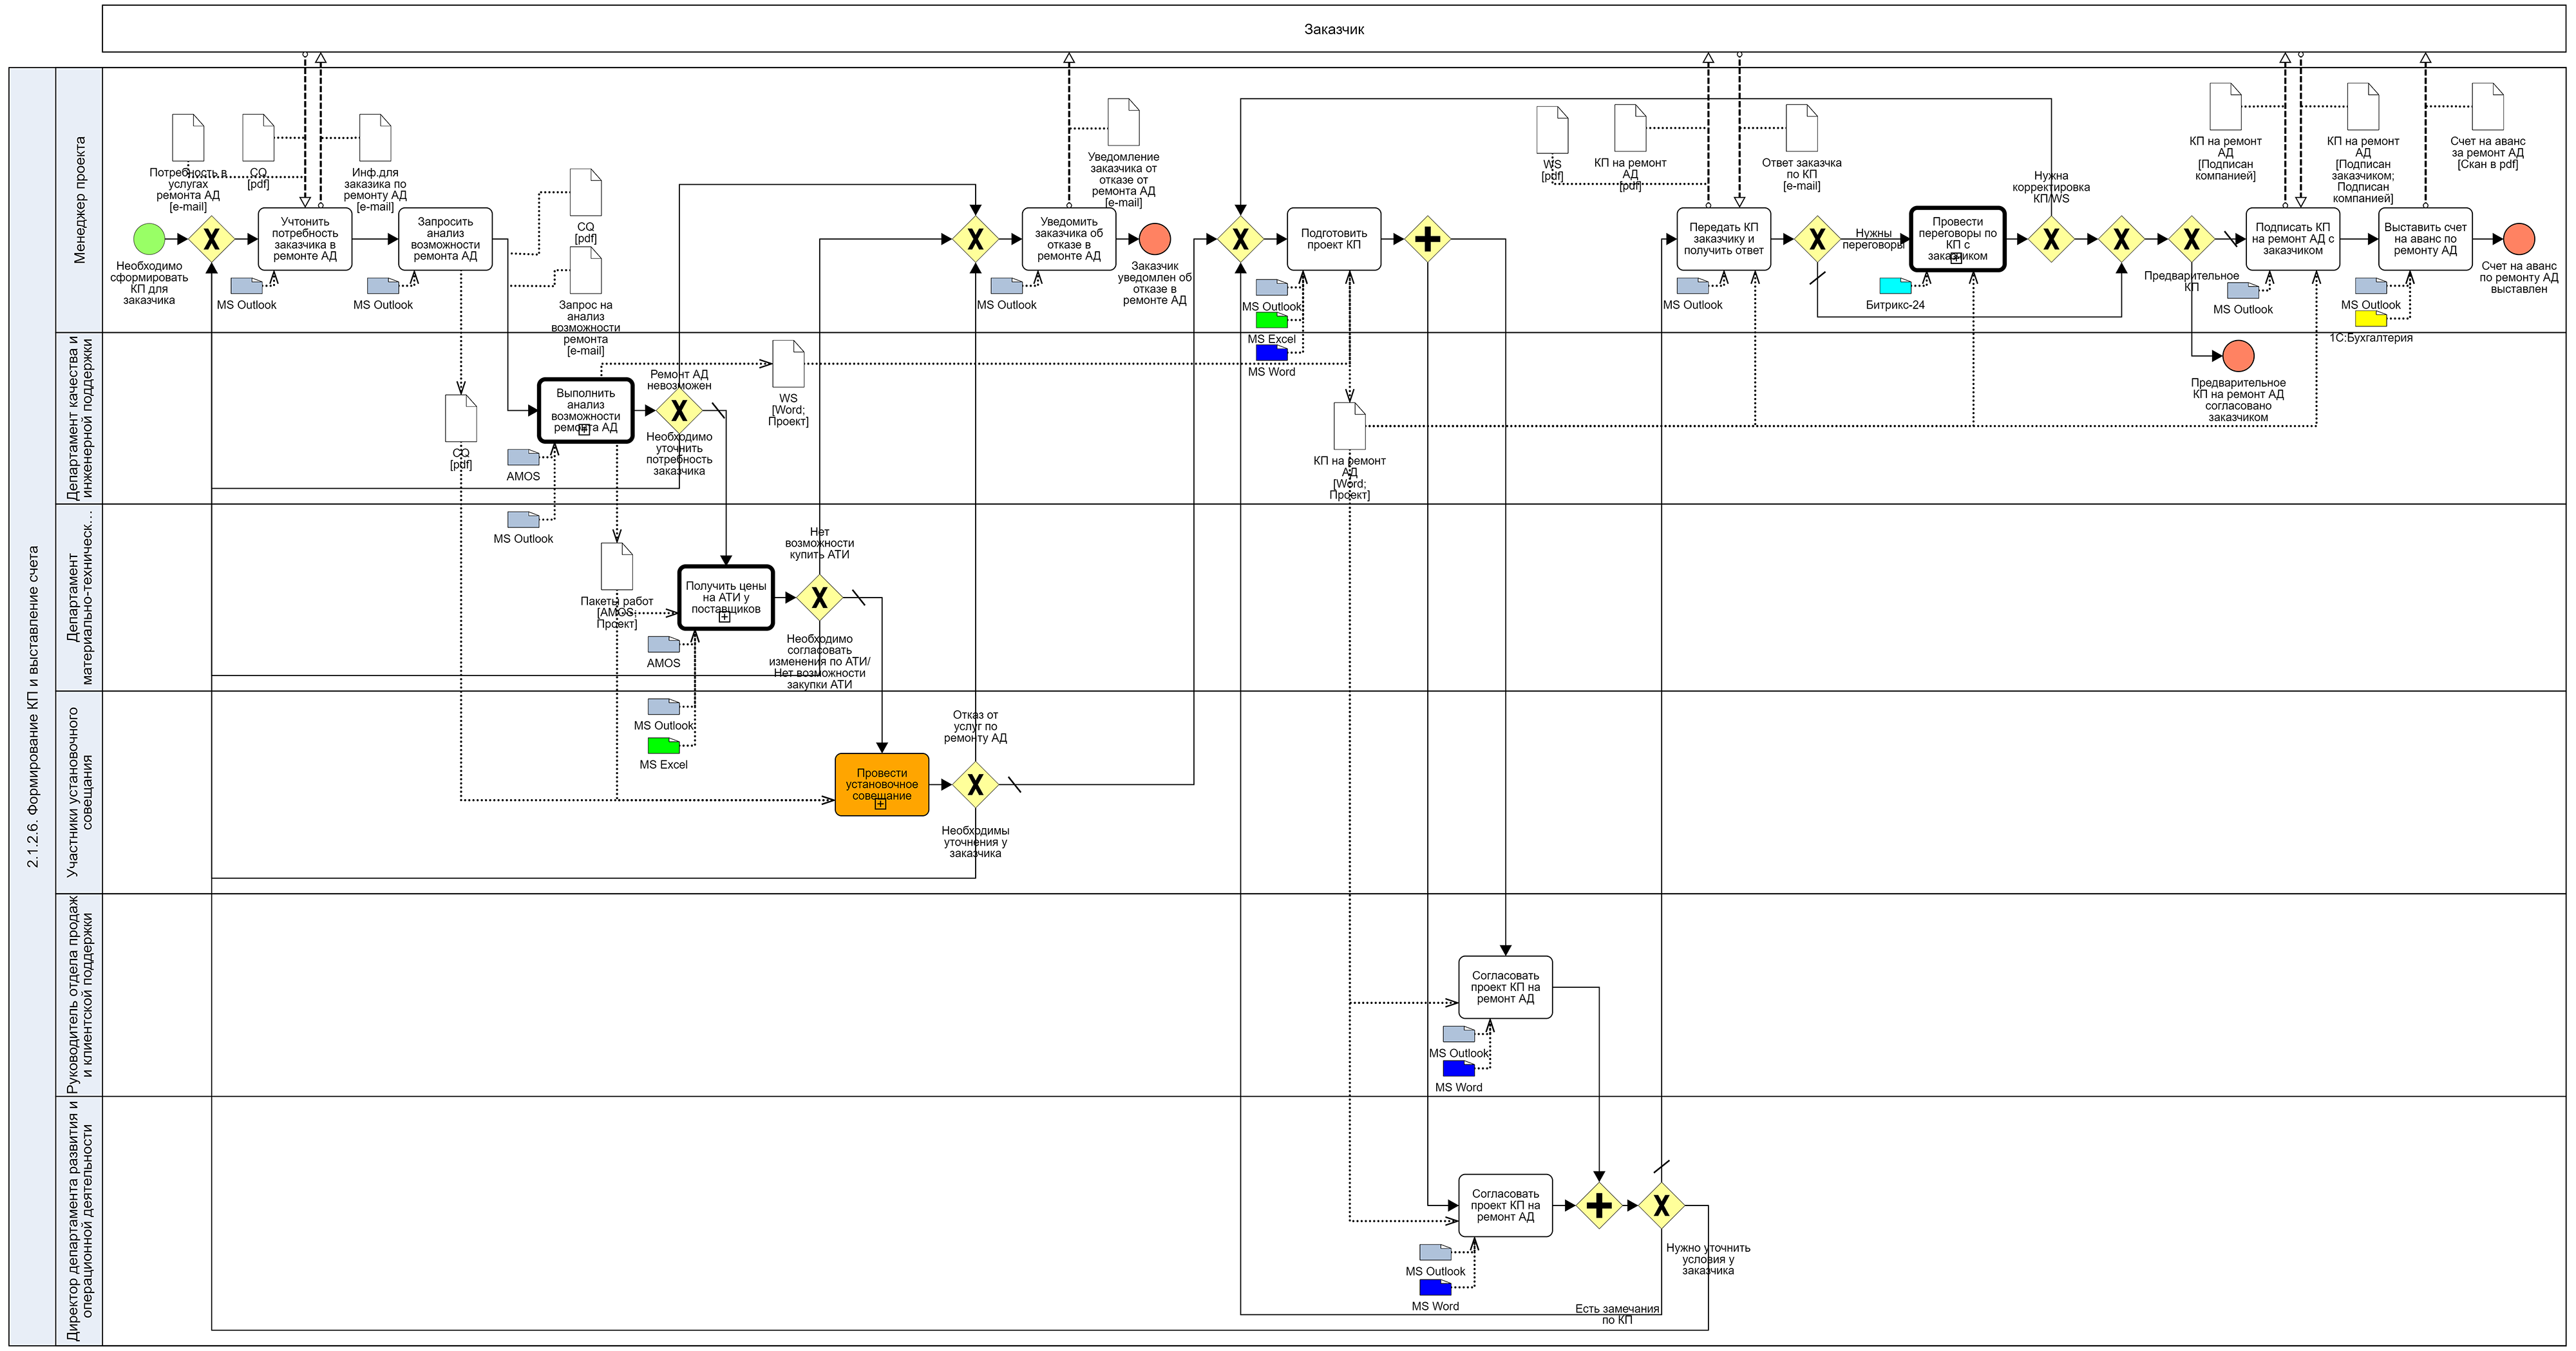Expand subprocess marker on 'Провести переговоры по КП с заказчиком'
Viewport: 2576px width, 1351px height.
coord(1957,258)
